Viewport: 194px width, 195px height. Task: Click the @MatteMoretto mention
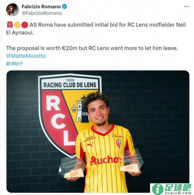(x=26, y=56)
